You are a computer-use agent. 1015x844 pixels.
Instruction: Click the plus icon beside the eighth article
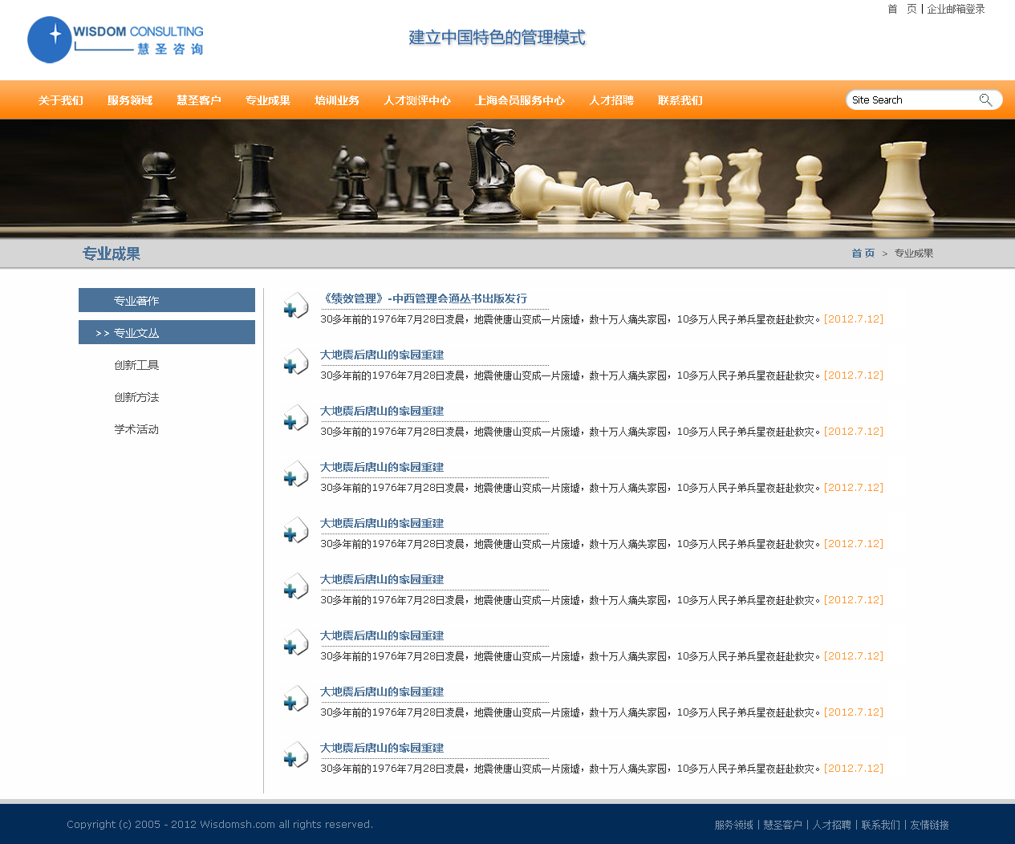(295, 700)
